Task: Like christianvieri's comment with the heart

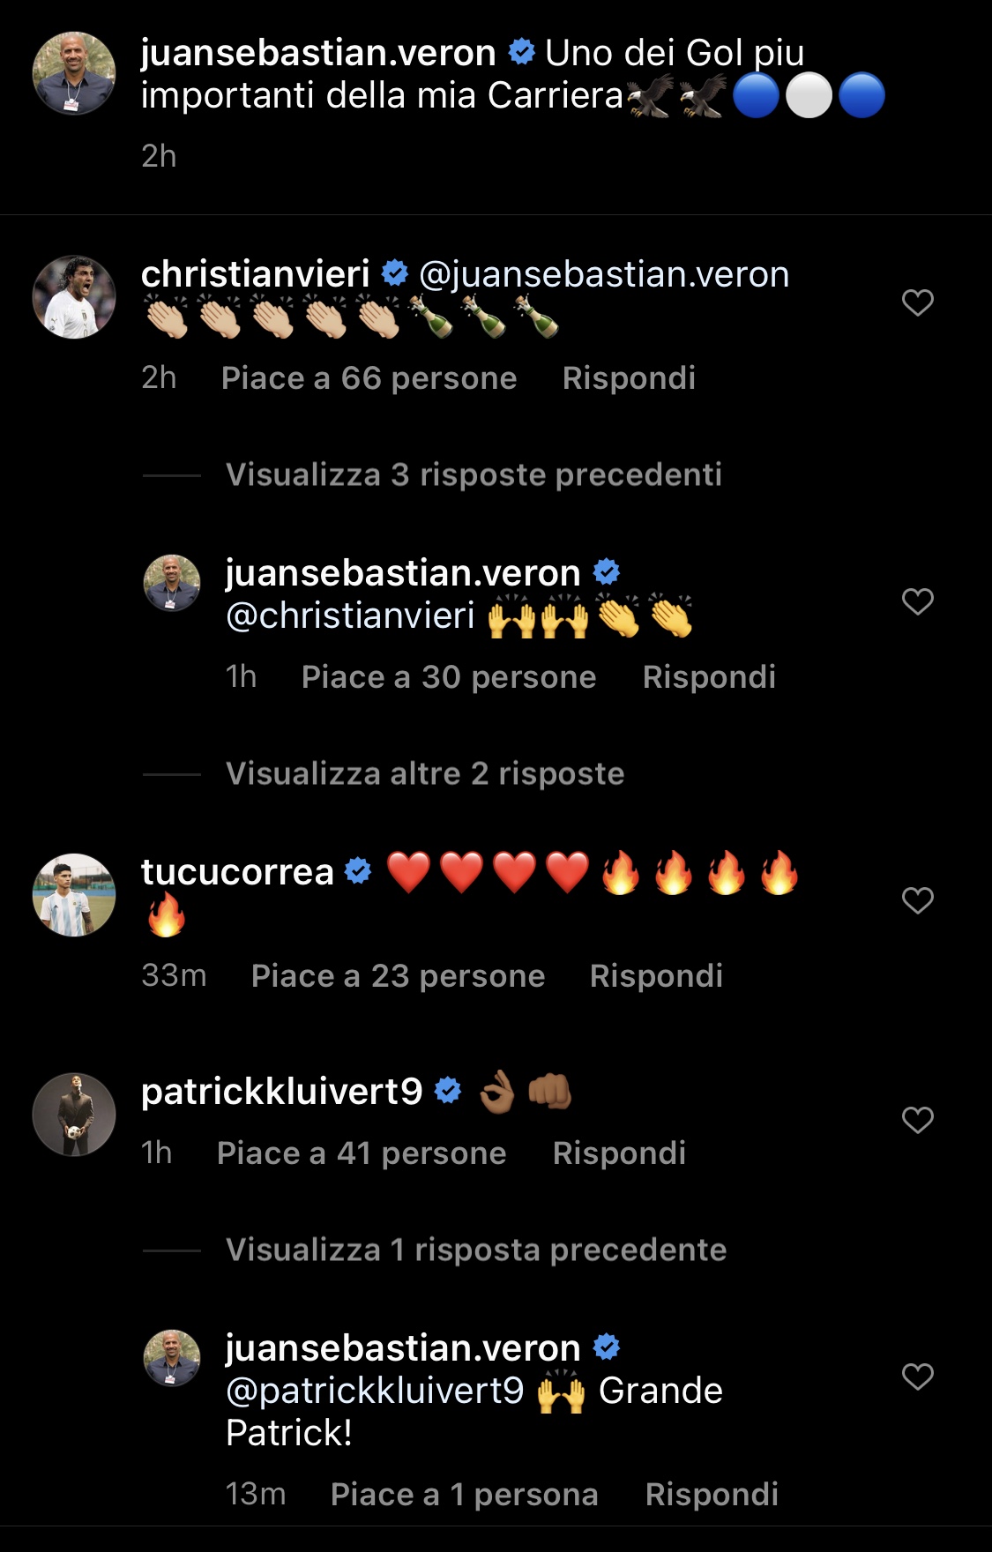Action: (917, 302)
